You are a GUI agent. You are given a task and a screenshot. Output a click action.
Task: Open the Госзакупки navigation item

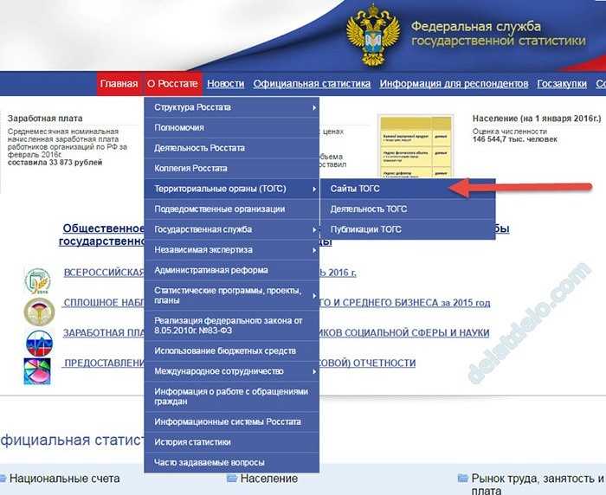click(x=562, y=84)
